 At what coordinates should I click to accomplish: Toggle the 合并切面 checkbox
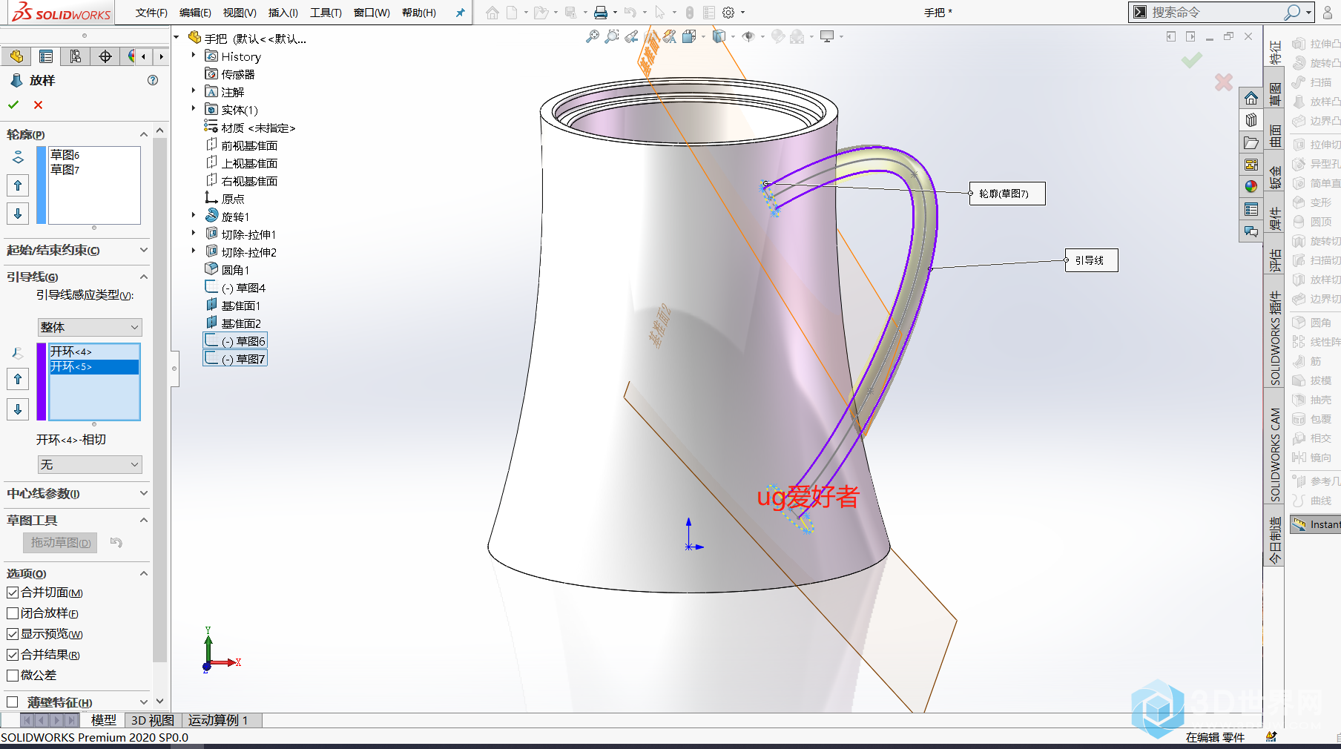[x=13, y=593]
